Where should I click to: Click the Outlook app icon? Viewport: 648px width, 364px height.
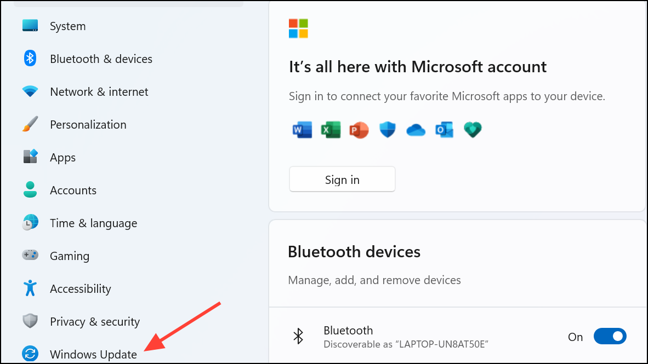[x=444, y=130]
